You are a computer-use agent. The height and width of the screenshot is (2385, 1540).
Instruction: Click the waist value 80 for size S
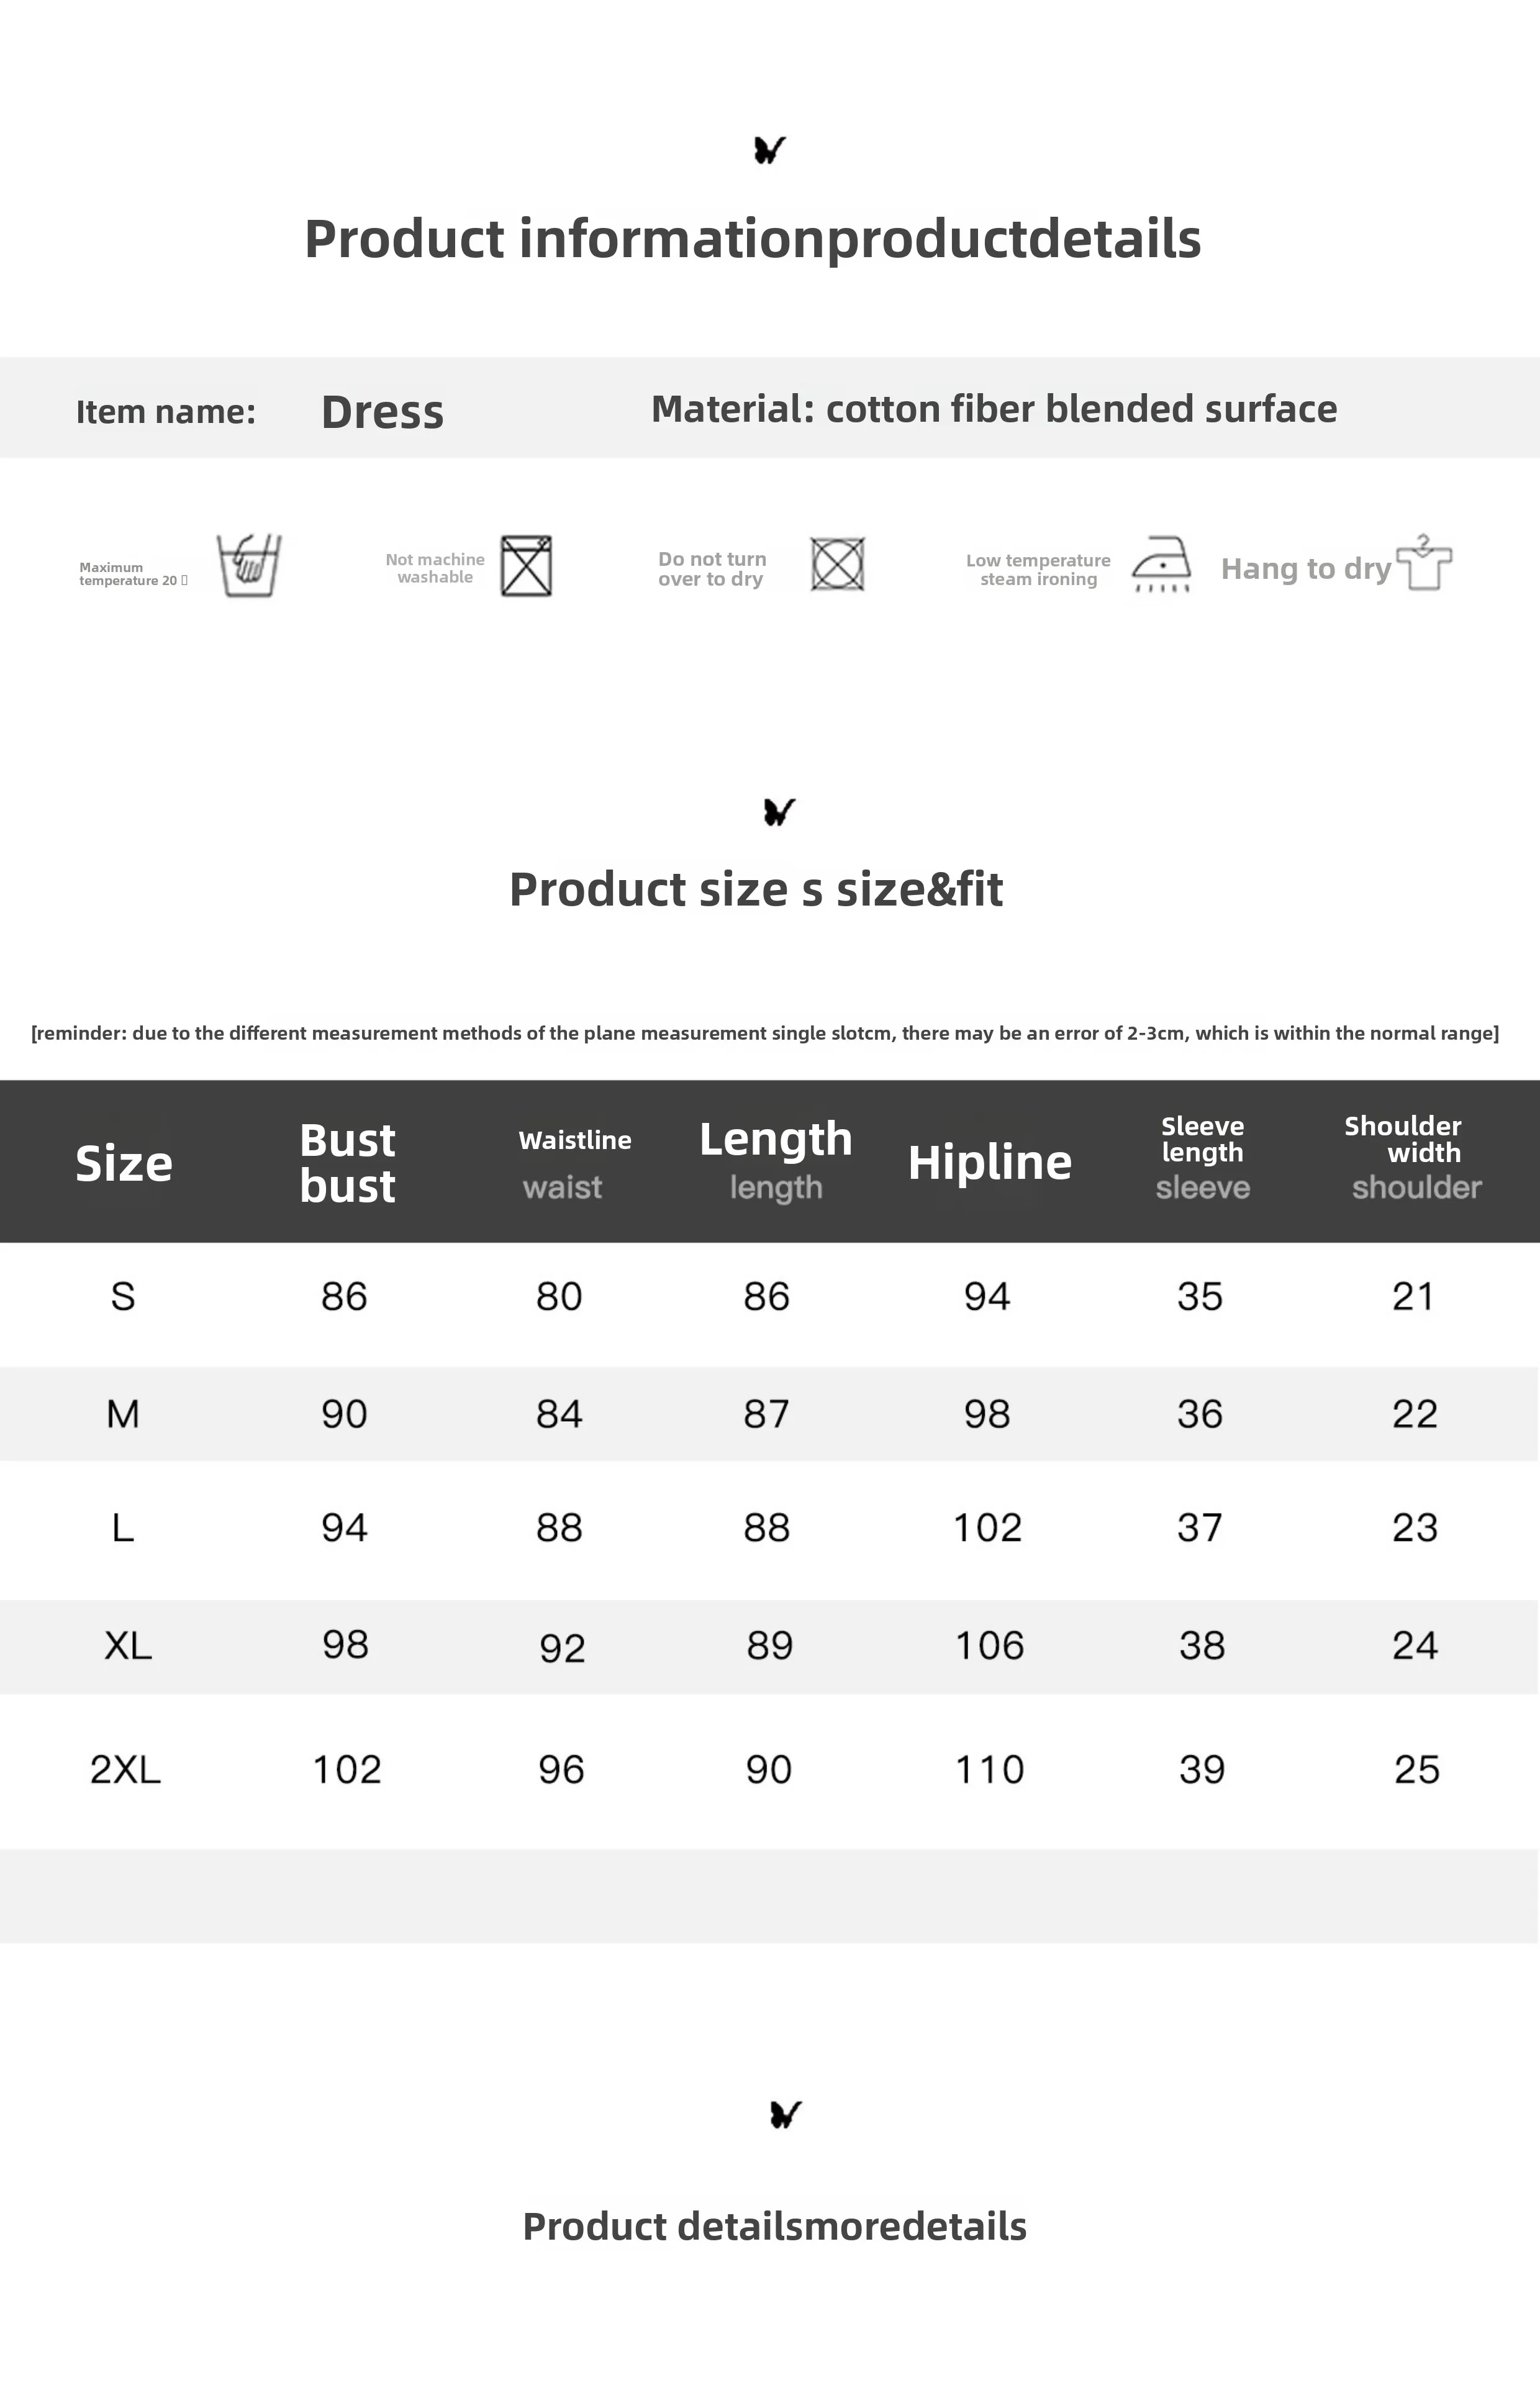click(x=559, y=1296)
